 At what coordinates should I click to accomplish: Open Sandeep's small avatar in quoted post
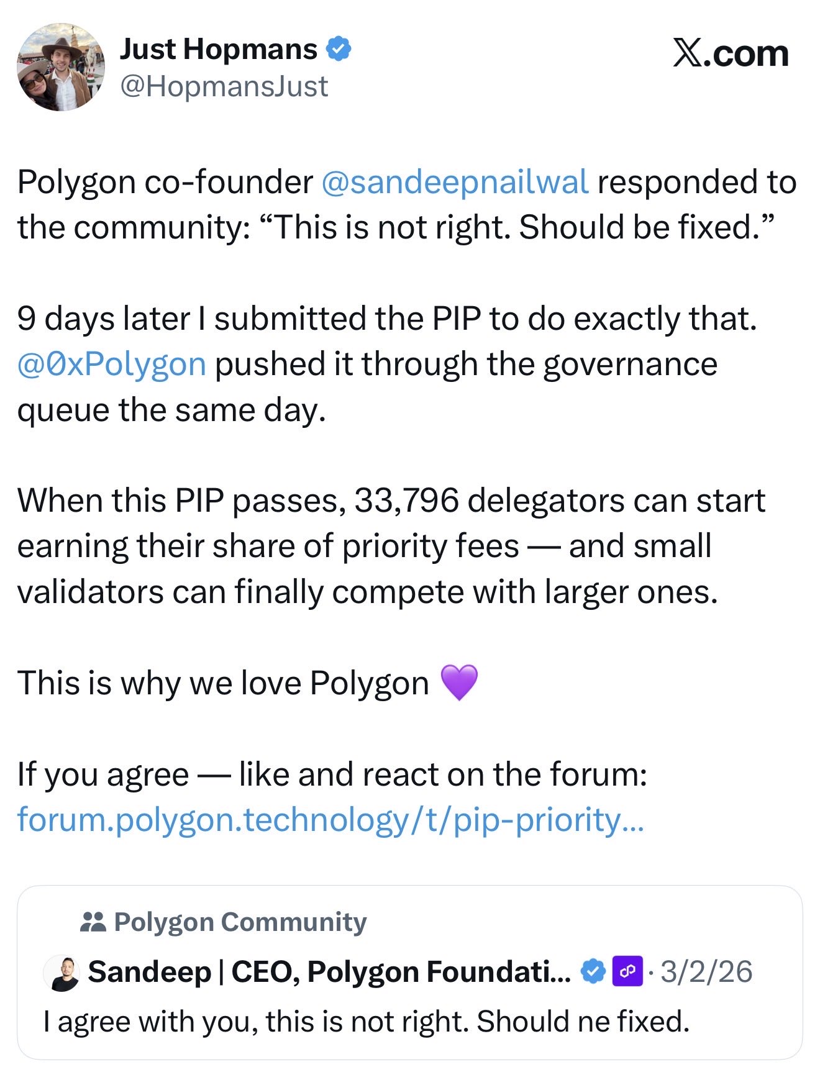click(x=61, y=973)
